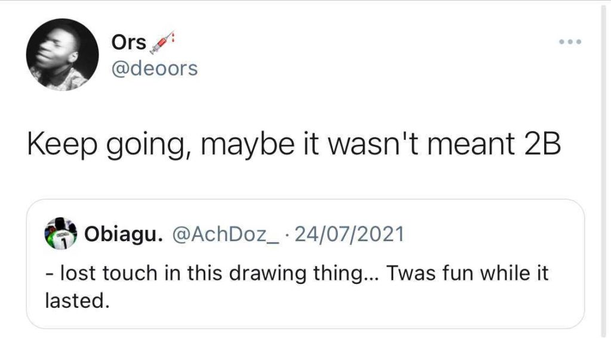
Task: Visit the @AchDoz_ handle
Action: [x=226, y=234]
